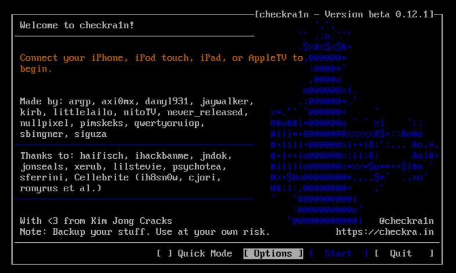Screen dimensions: 456x273
Task: Click 'siguza' in the credits list
Action: pos(90,134)
